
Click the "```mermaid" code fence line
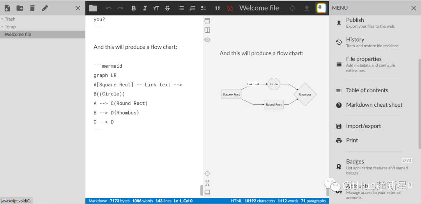click(x=108, y=66)
